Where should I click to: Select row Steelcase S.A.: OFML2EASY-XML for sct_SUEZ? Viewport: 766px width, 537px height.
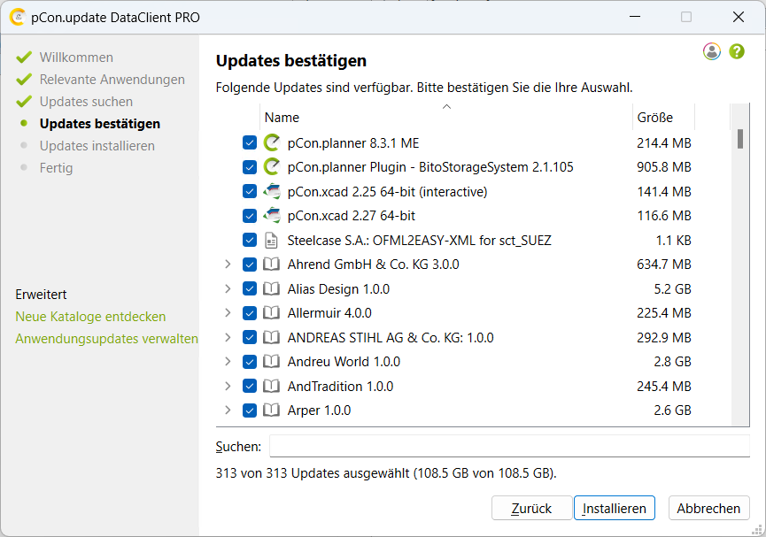[474, 240]
